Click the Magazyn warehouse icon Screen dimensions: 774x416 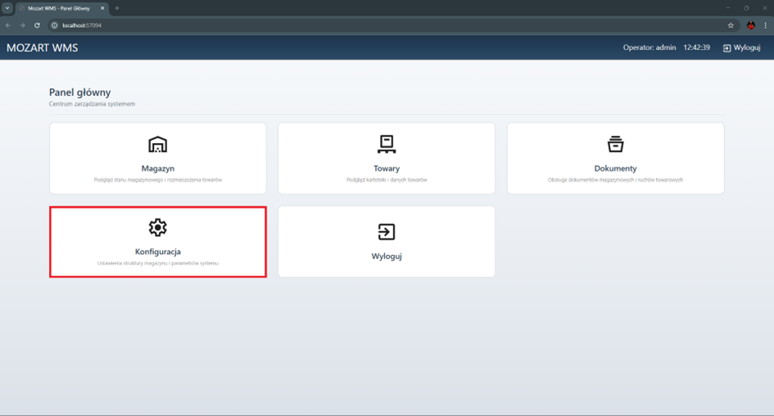[157, 145]
